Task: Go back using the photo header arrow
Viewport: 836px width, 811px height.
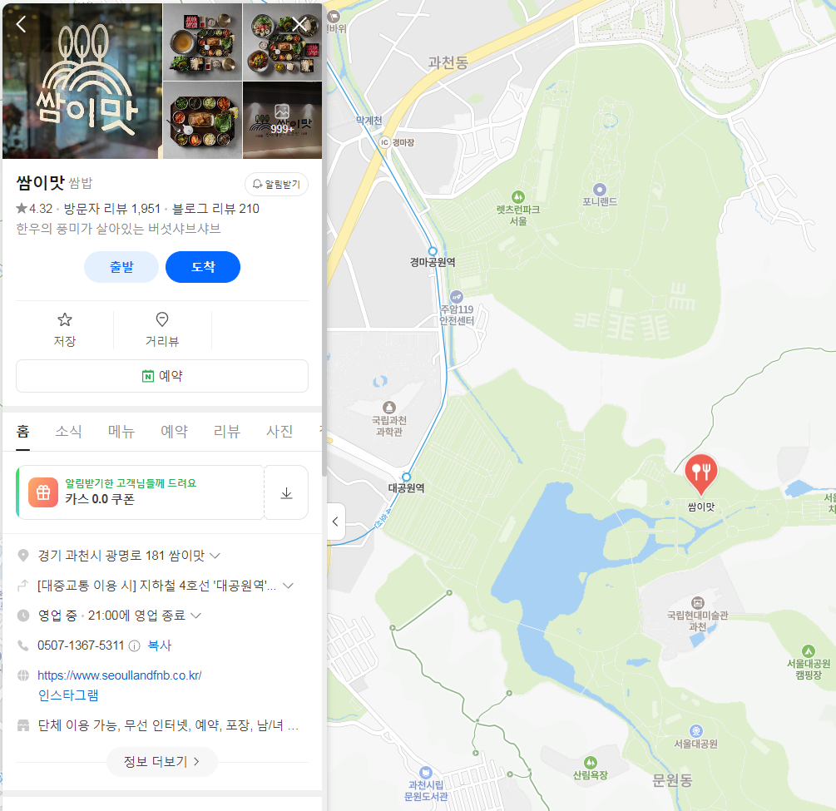Action: pyautogui.click(x=21, y=24)
